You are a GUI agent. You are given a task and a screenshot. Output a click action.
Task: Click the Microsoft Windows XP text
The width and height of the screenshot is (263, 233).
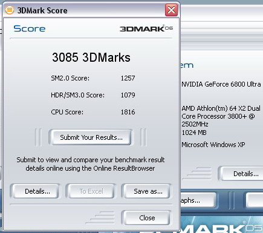[x=213, y=145]
